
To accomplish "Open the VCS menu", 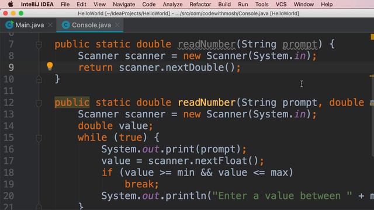I will [281, 4].
